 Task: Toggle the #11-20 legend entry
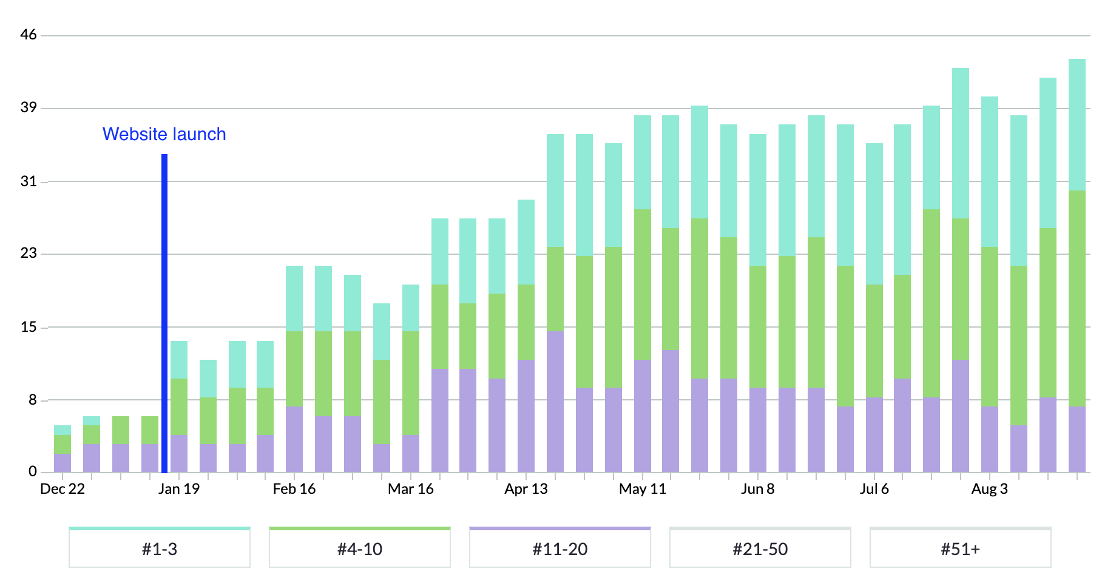click(x=559, y=548)
